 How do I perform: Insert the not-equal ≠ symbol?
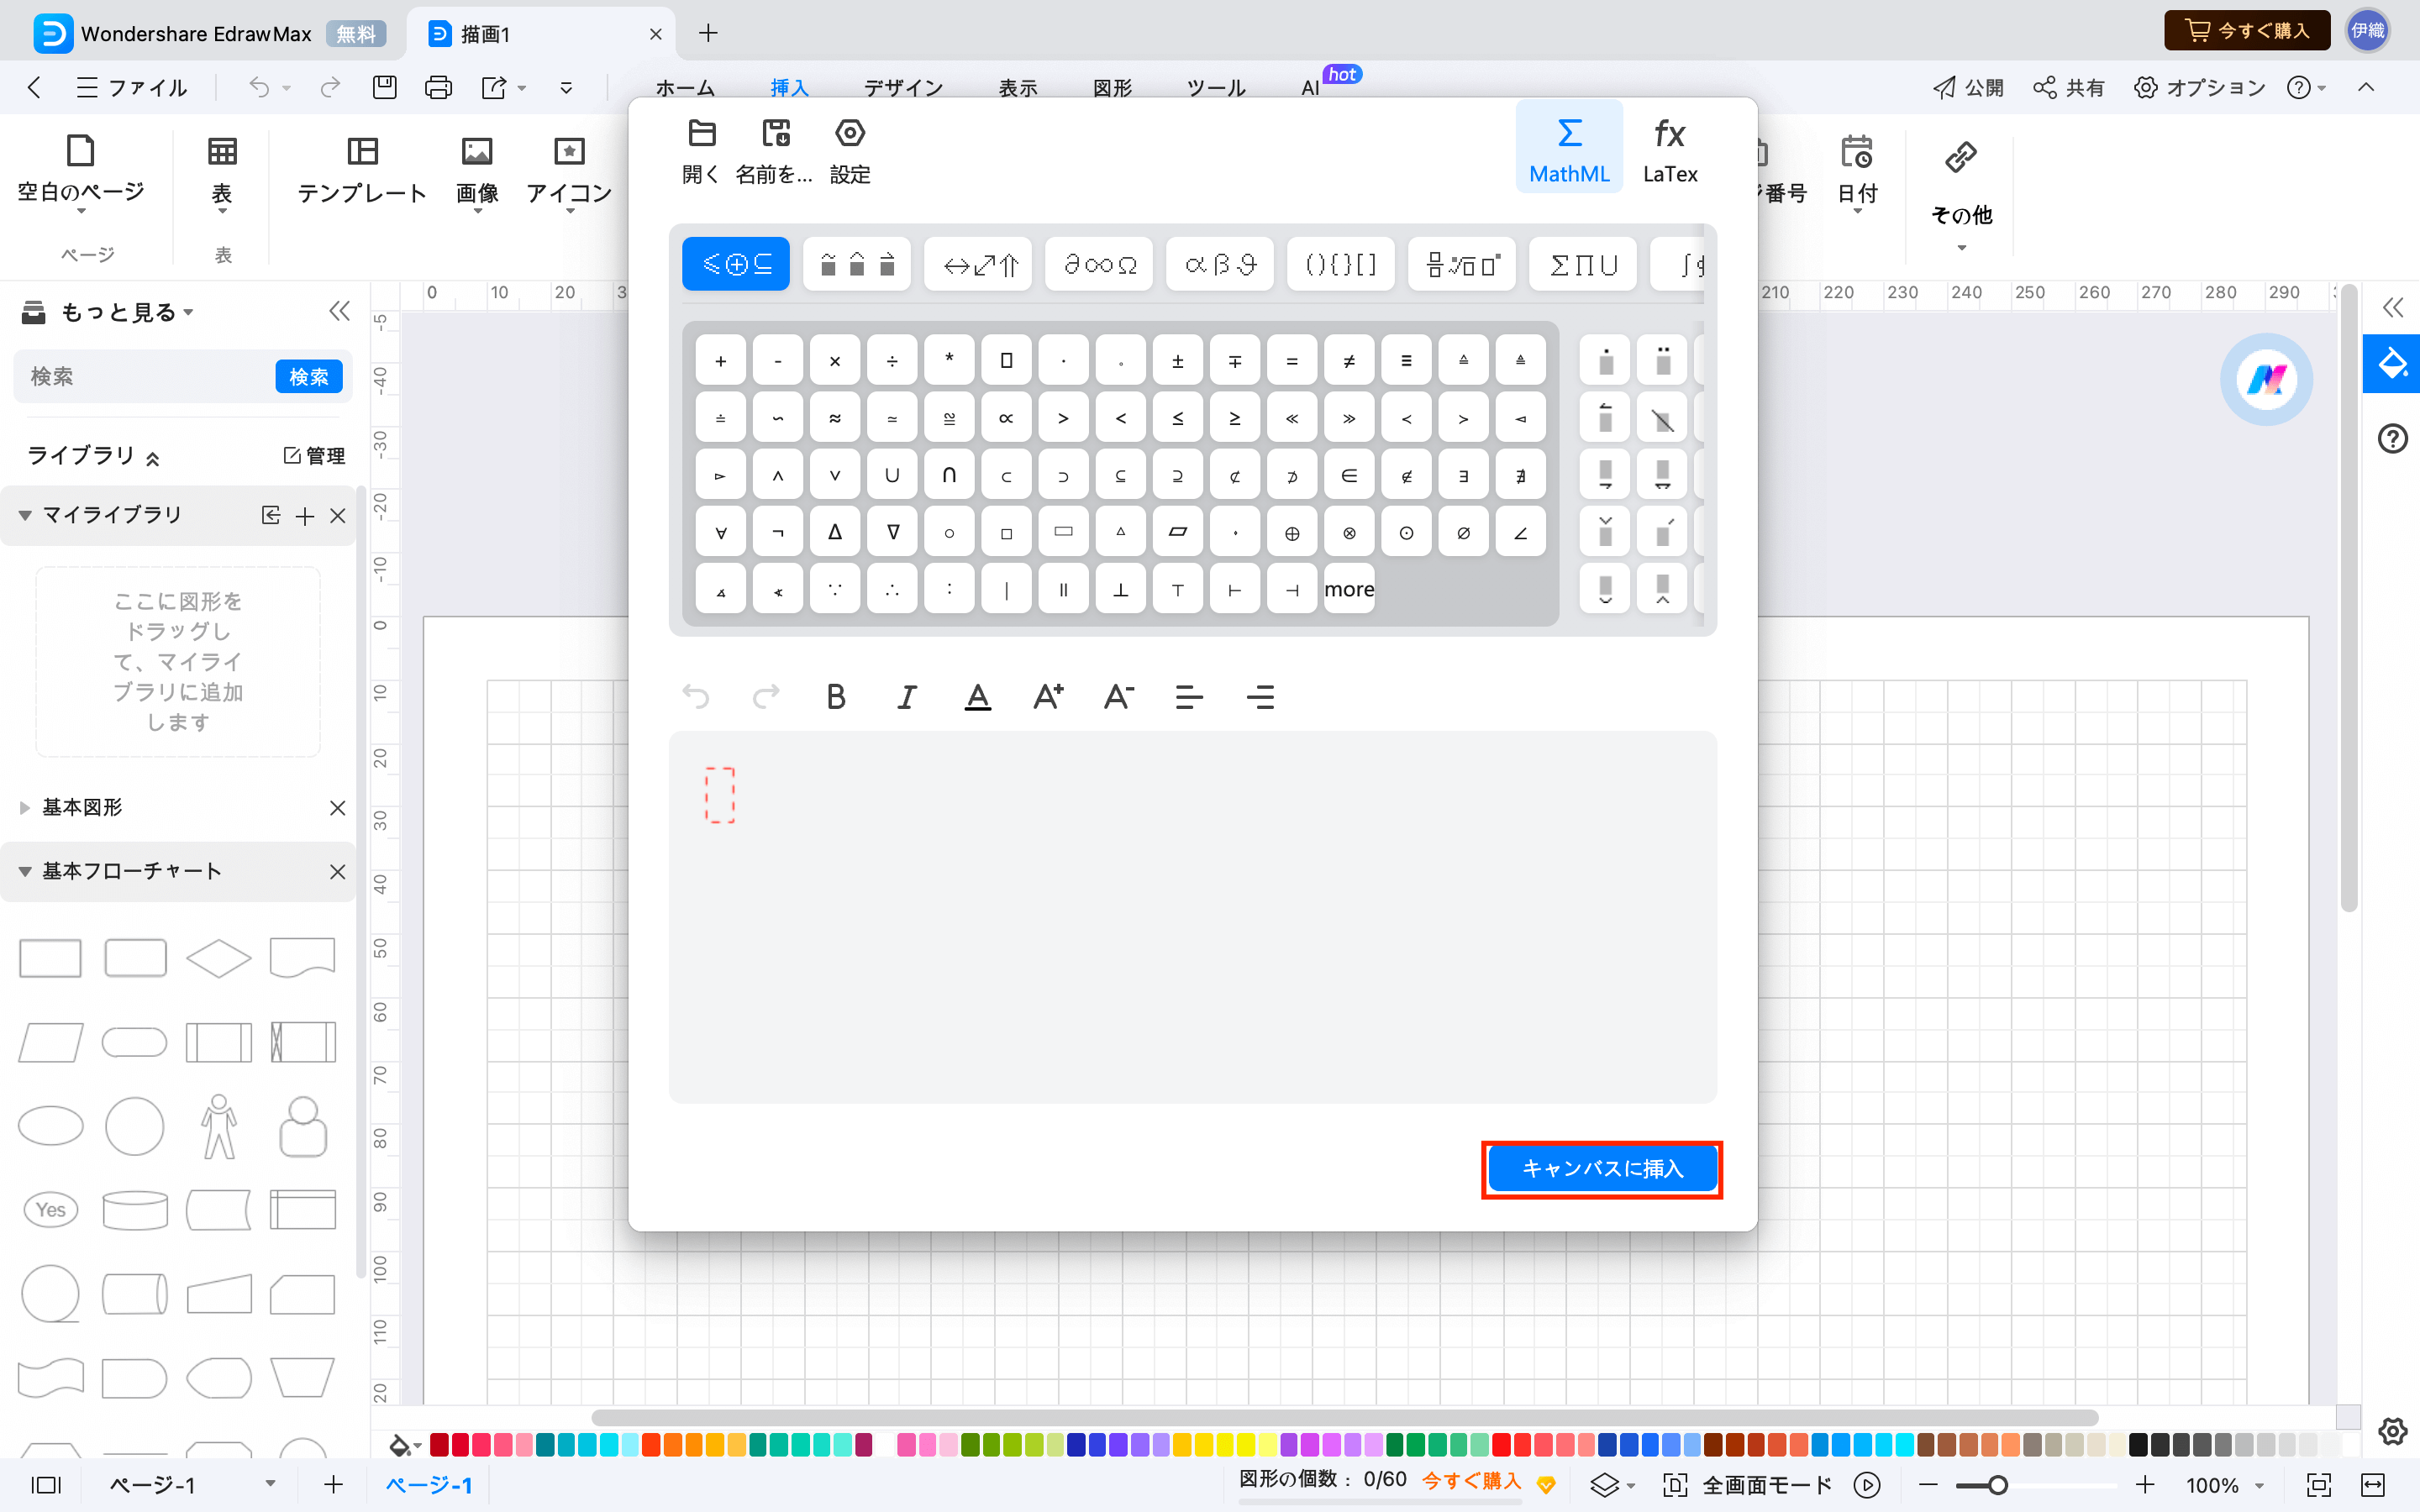click(x=1349, y=361)
